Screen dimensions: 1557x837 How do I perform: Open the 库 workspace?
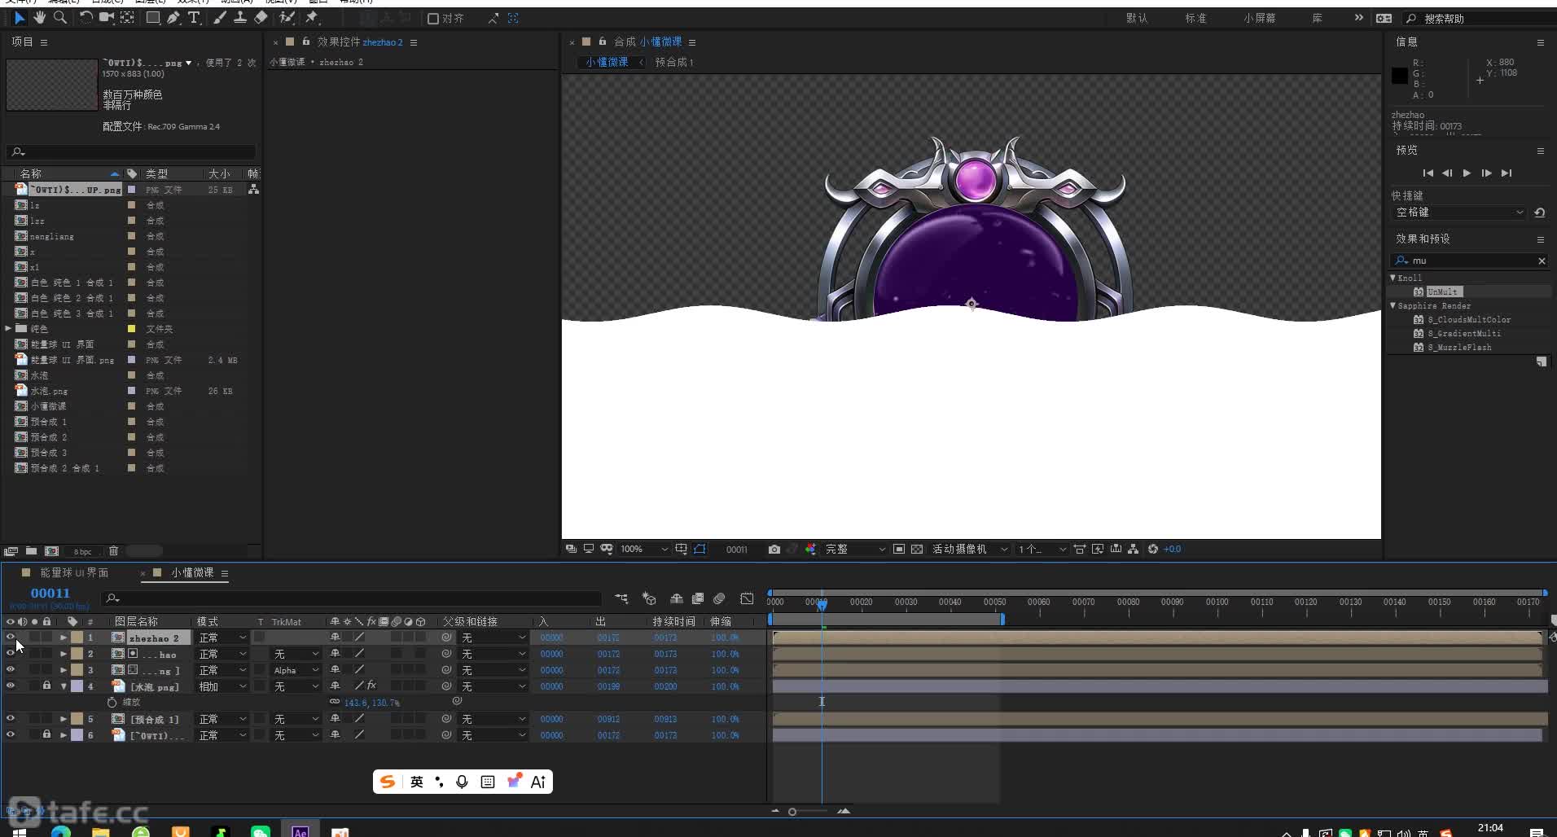point(1317,19)
